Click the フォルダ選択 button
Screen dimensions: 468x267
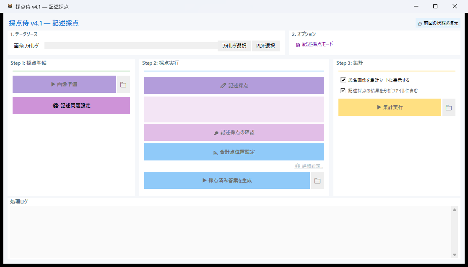pyautogui.click(x=234, y=46)
